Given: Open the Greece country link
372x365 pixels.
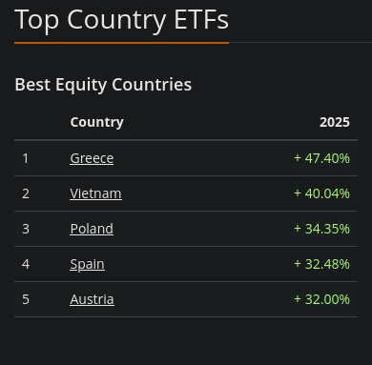Looking at the screenshot, I should coord(92,158).
